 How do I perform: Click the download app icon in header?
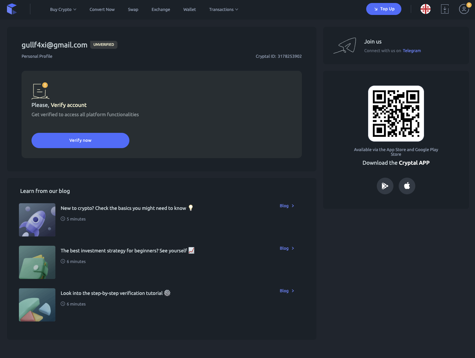coord(444,9)
